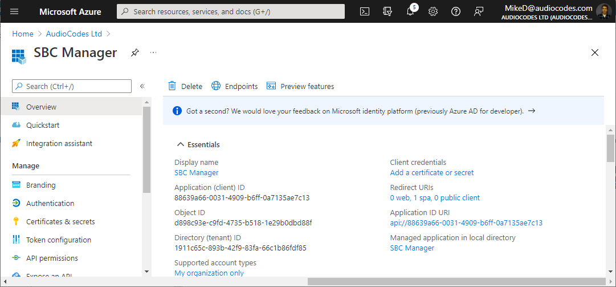Click the Preview features button
Viewport: 616px width, 287px height.
click(x=300, y=86)
